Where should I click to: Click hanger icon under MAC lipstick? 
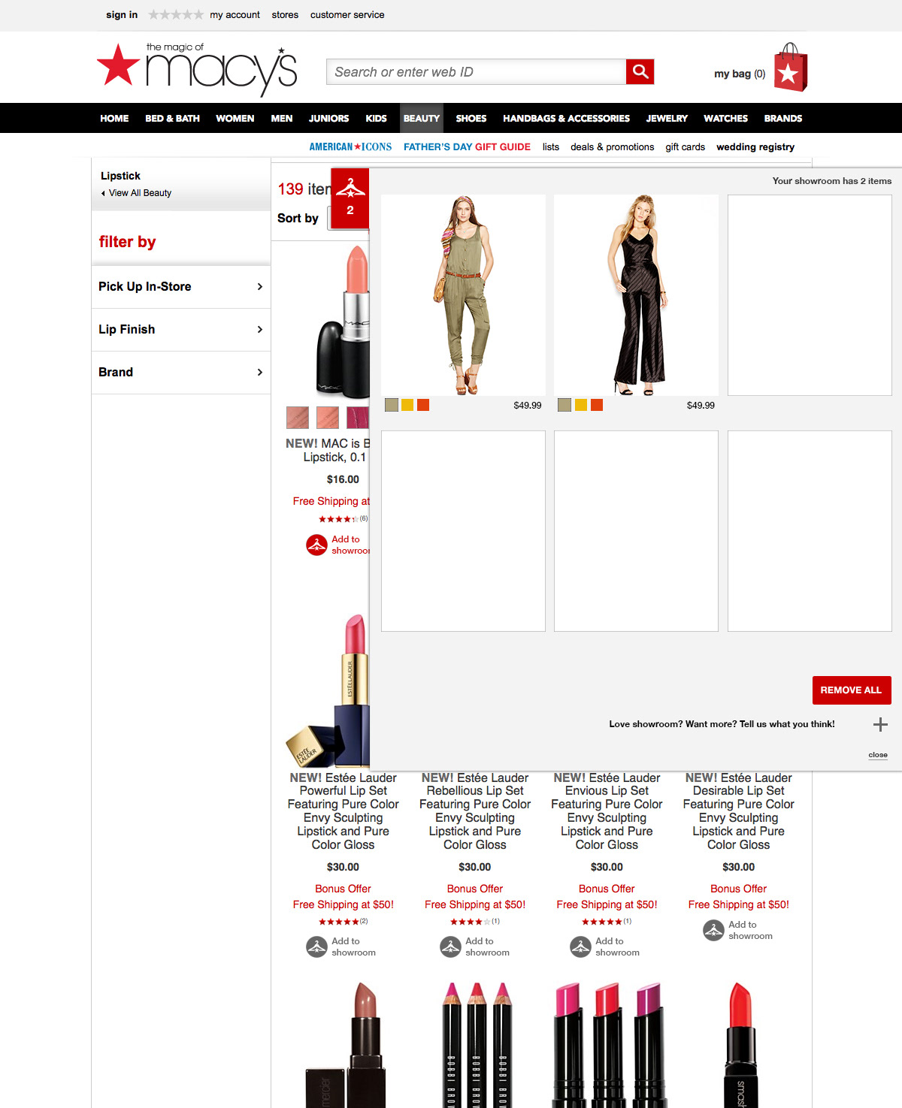point(316,545)
